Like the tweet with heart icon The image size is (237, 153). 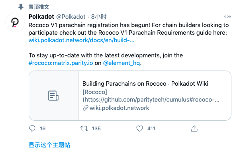(139, 129)
